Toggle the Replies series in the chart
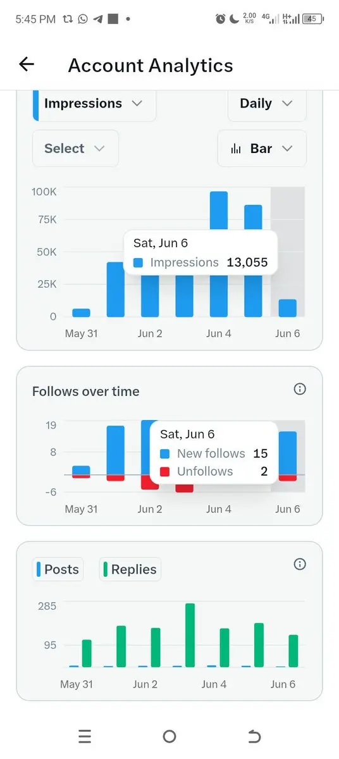 point(130,569)
